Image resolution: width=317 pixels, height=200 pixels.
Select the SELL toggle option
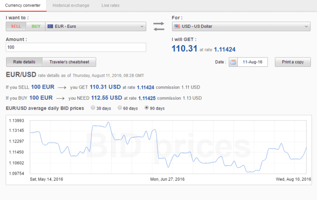tap(15, 26)
